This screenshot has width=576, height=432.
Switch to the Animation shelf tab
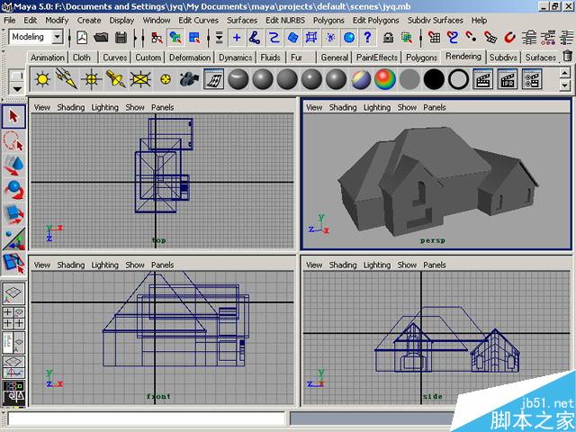tap(48, 58)
